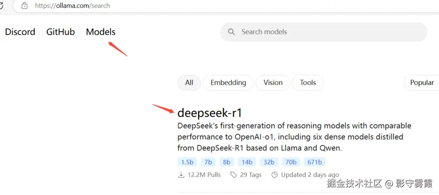Click the site security lock icon
This screenshot has height=195, width=439.
[x=25, y=6]
